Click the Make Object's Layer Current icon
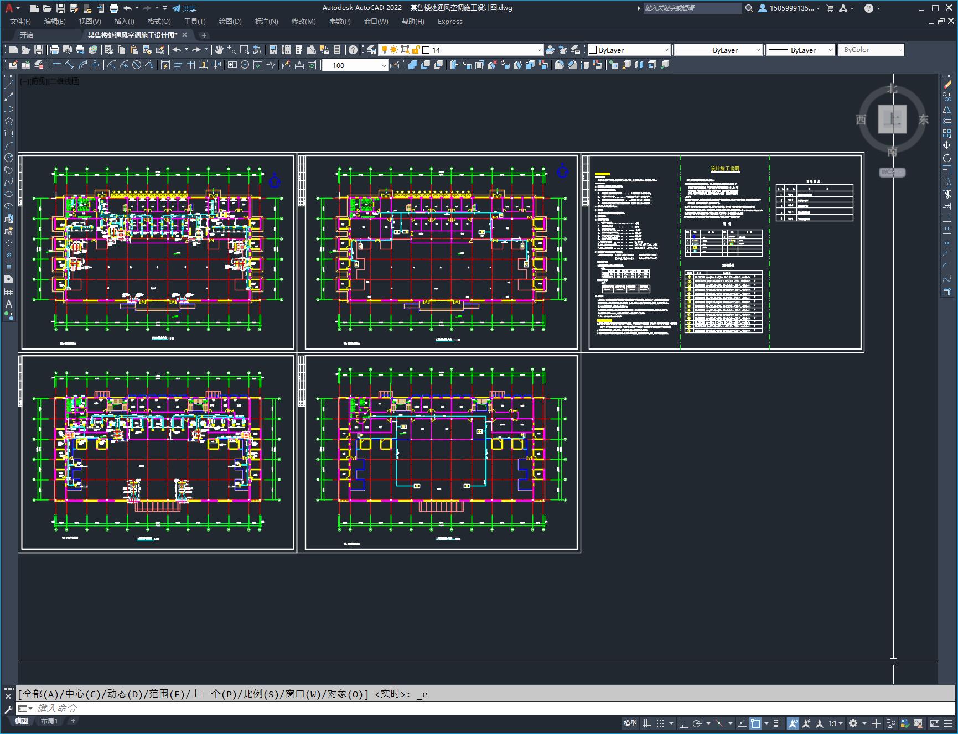The height and width of the screenshot is (734, 958). 550,50
